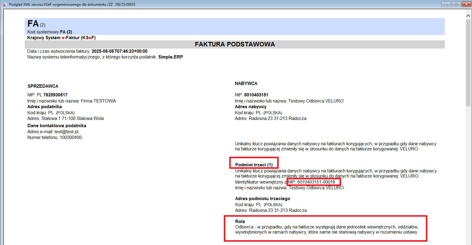This screenshot has height=245, width=472.
Task: Click seller address Stalowa 1 71-100 Stalowa Wola
Action: tap(72, 118)
